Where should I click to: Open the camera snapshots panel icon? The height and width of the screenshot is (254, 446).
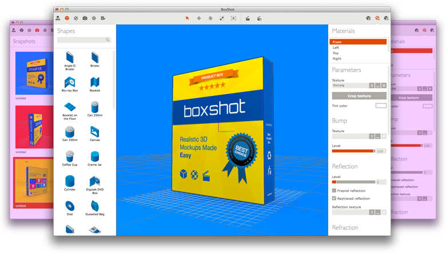tap(85, 18)
